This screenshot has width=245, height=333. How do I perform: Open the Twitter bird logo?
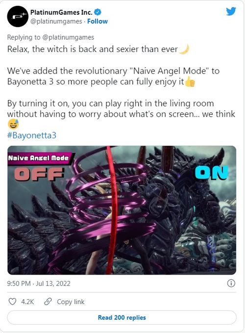231,11
